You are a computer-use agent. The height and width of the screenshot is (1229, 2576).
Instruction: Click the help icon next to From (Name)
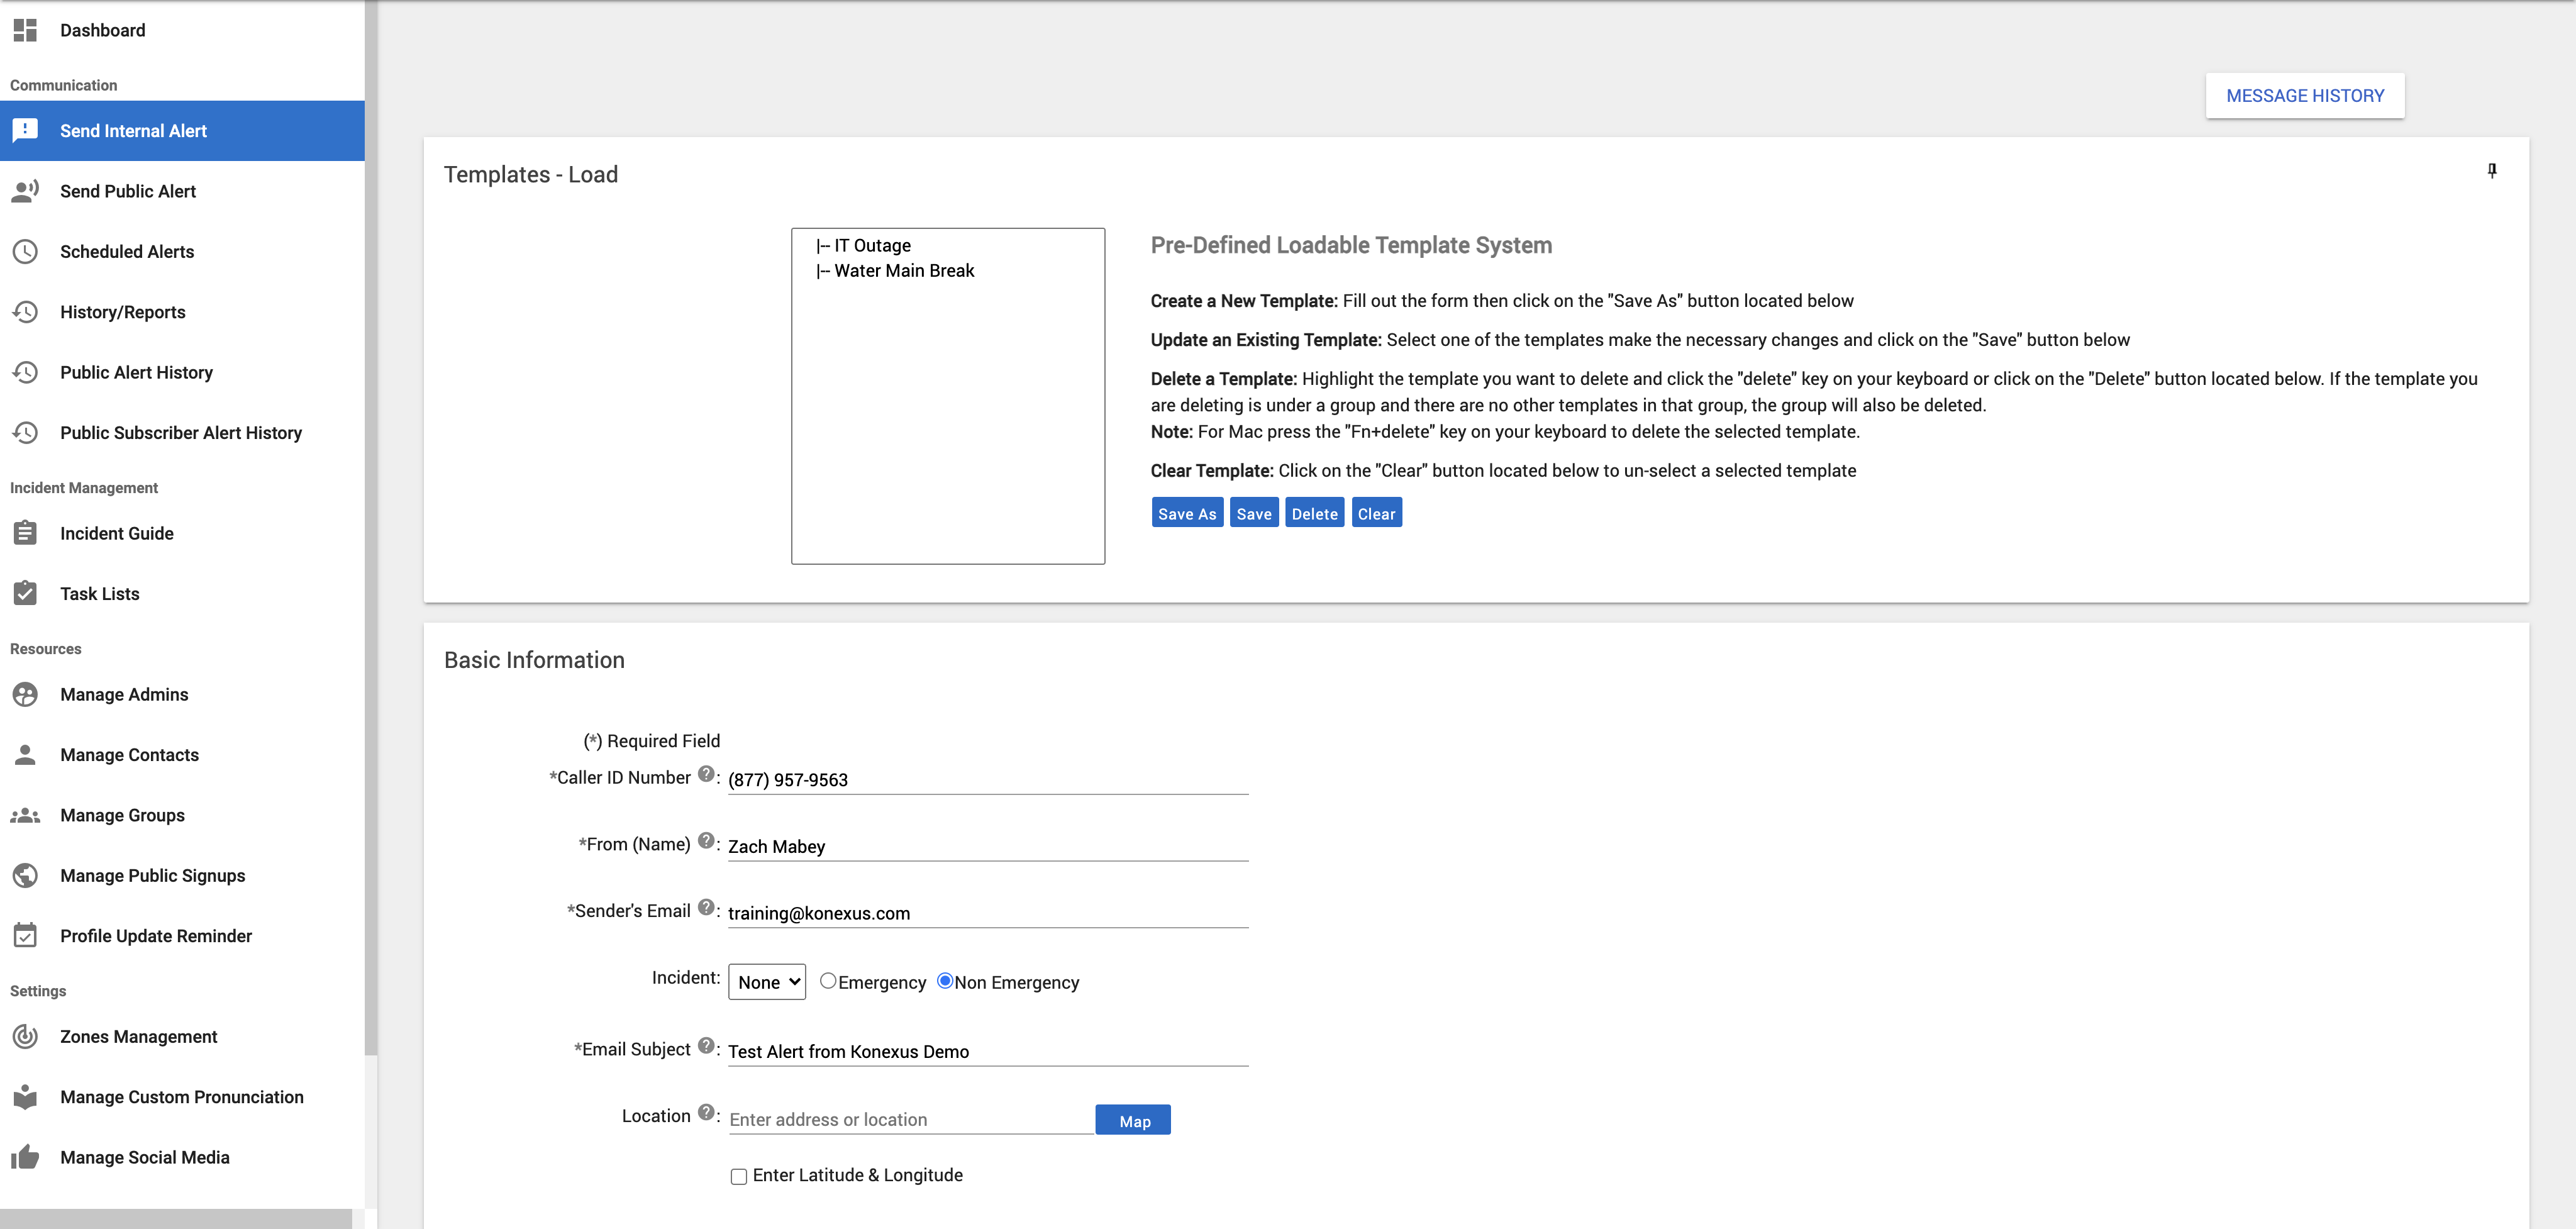(x=706, y=841)
